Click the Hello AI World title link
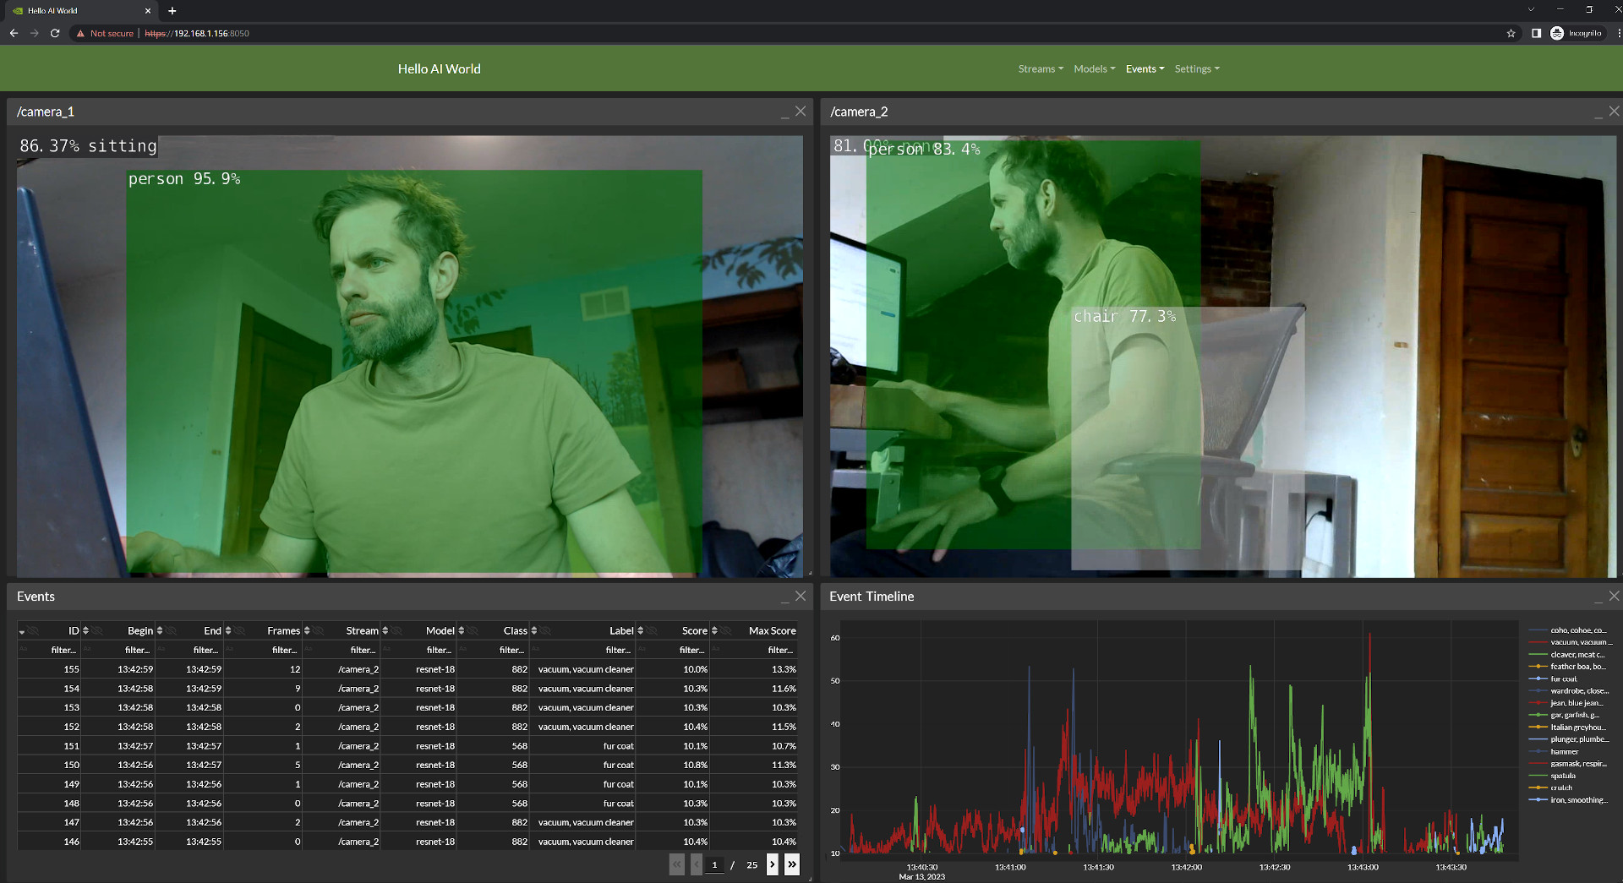This screenshot has width=1623, height=883. pyautogui.click(x=439, y=69)
